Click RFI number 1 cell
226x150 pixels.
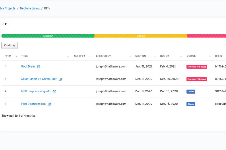pos(5,104)
